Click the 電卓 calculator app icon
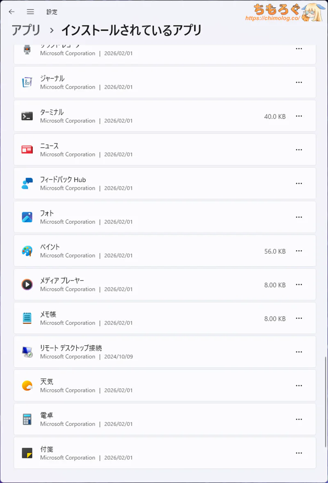Screen dimensions: 328x483 (x=27, y=419)
